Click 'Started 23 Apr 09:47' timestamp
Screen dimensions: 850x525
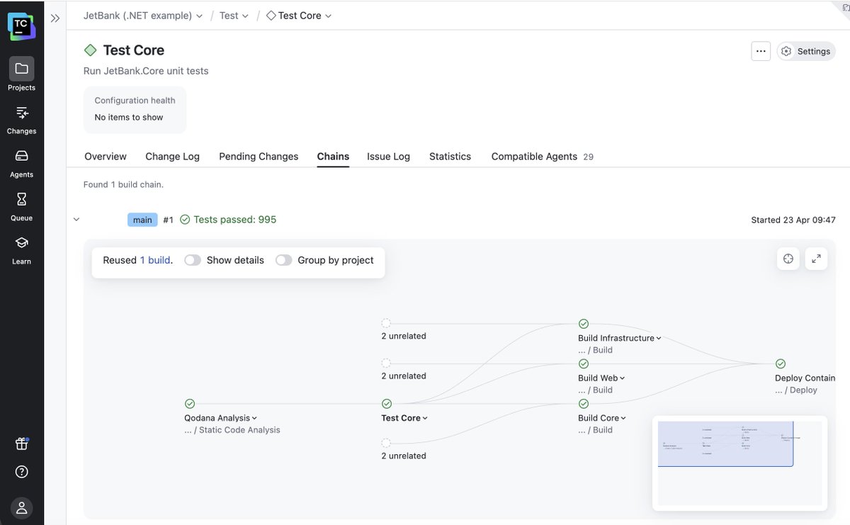coord(793,220)
